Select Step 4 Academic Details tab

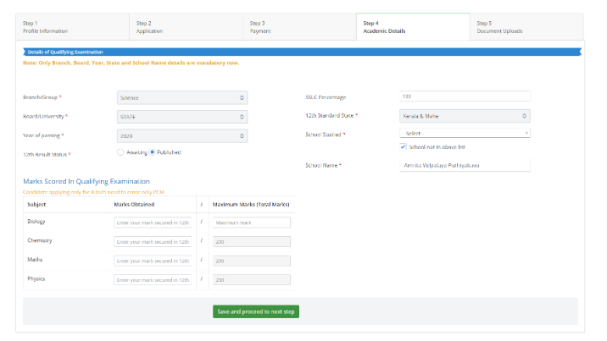tap(413, 27)
